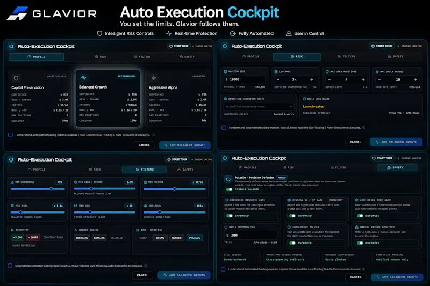Check the disclosure checkbox below the Direction filters
Viewport: 430px width, 286px height.
[10, 266]
